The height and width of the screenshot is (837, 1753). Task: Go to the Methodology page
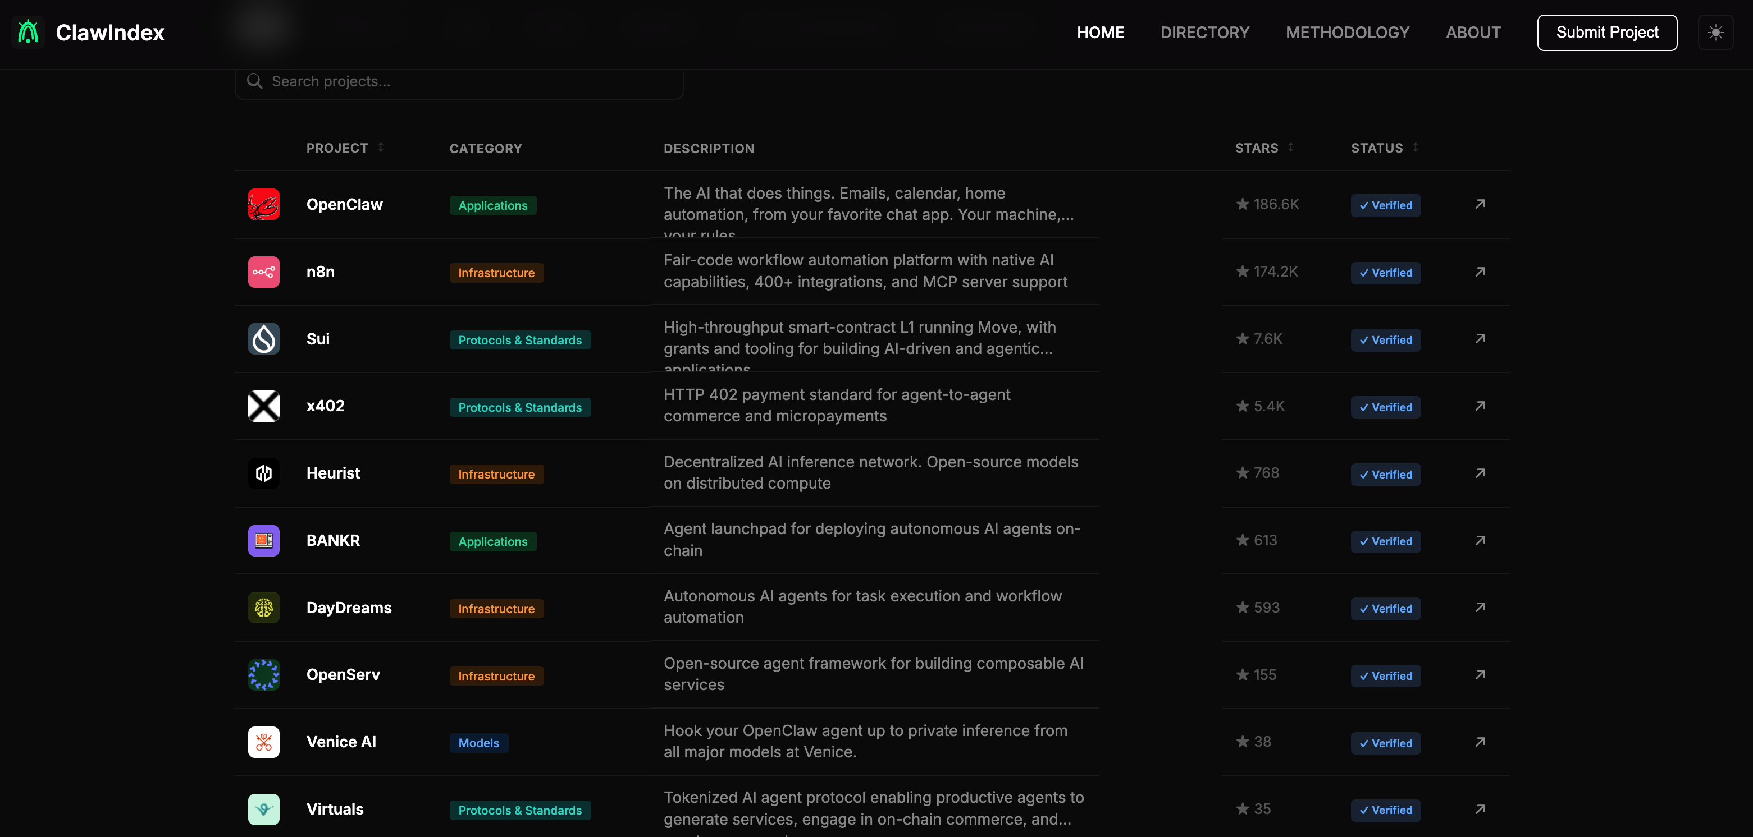pyautogui.click(x=1346, y=32)
